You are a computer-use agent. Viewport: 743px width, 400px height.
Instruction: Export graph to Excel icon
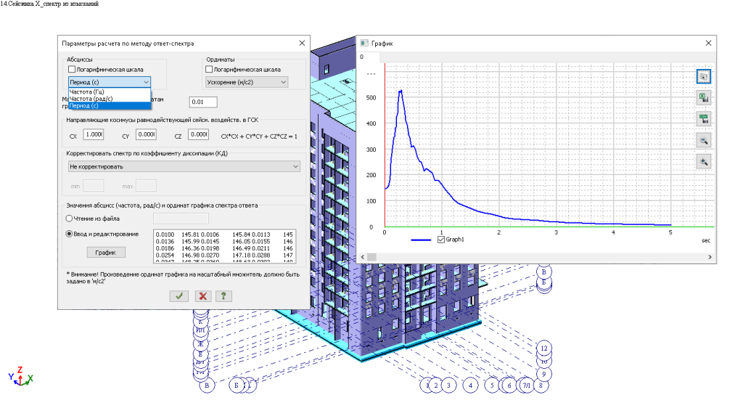(x=703, y=97)
